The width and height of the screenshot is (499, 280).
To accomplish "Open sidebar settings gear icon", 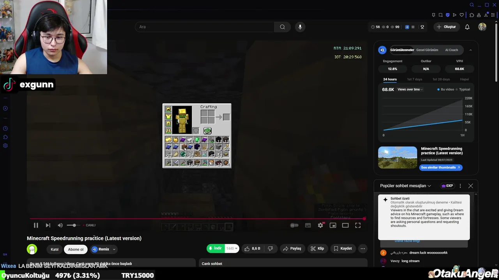I will (5, 145).
